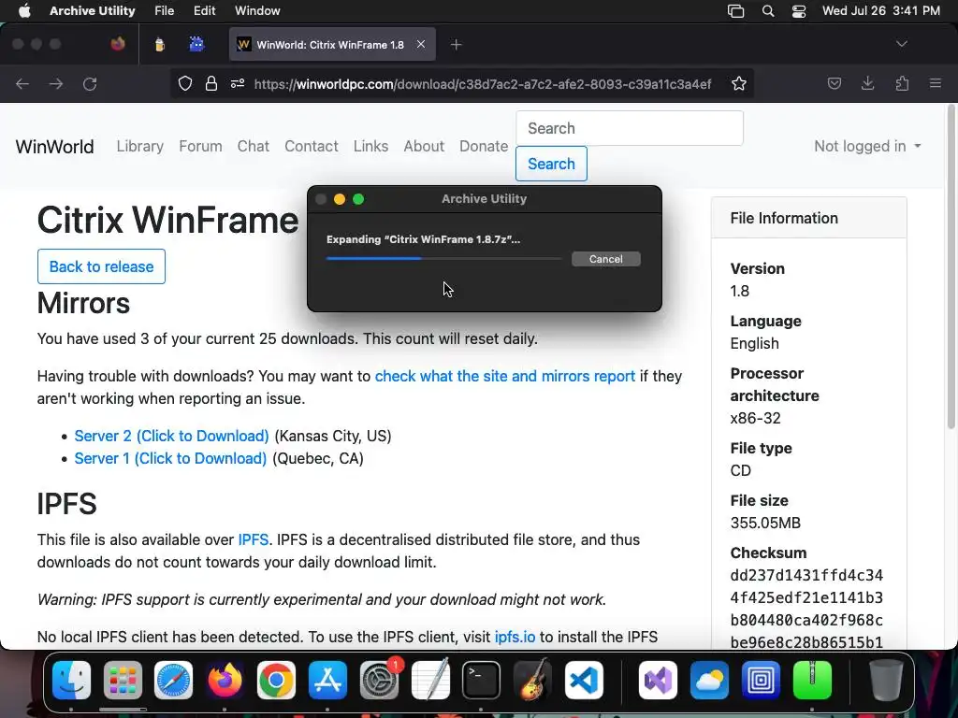Open Terminal from the Dock
Viewport: 958px width, 718px height.
481,680
